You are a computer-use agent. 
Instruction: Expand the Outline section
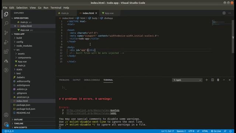click(18, 120)
